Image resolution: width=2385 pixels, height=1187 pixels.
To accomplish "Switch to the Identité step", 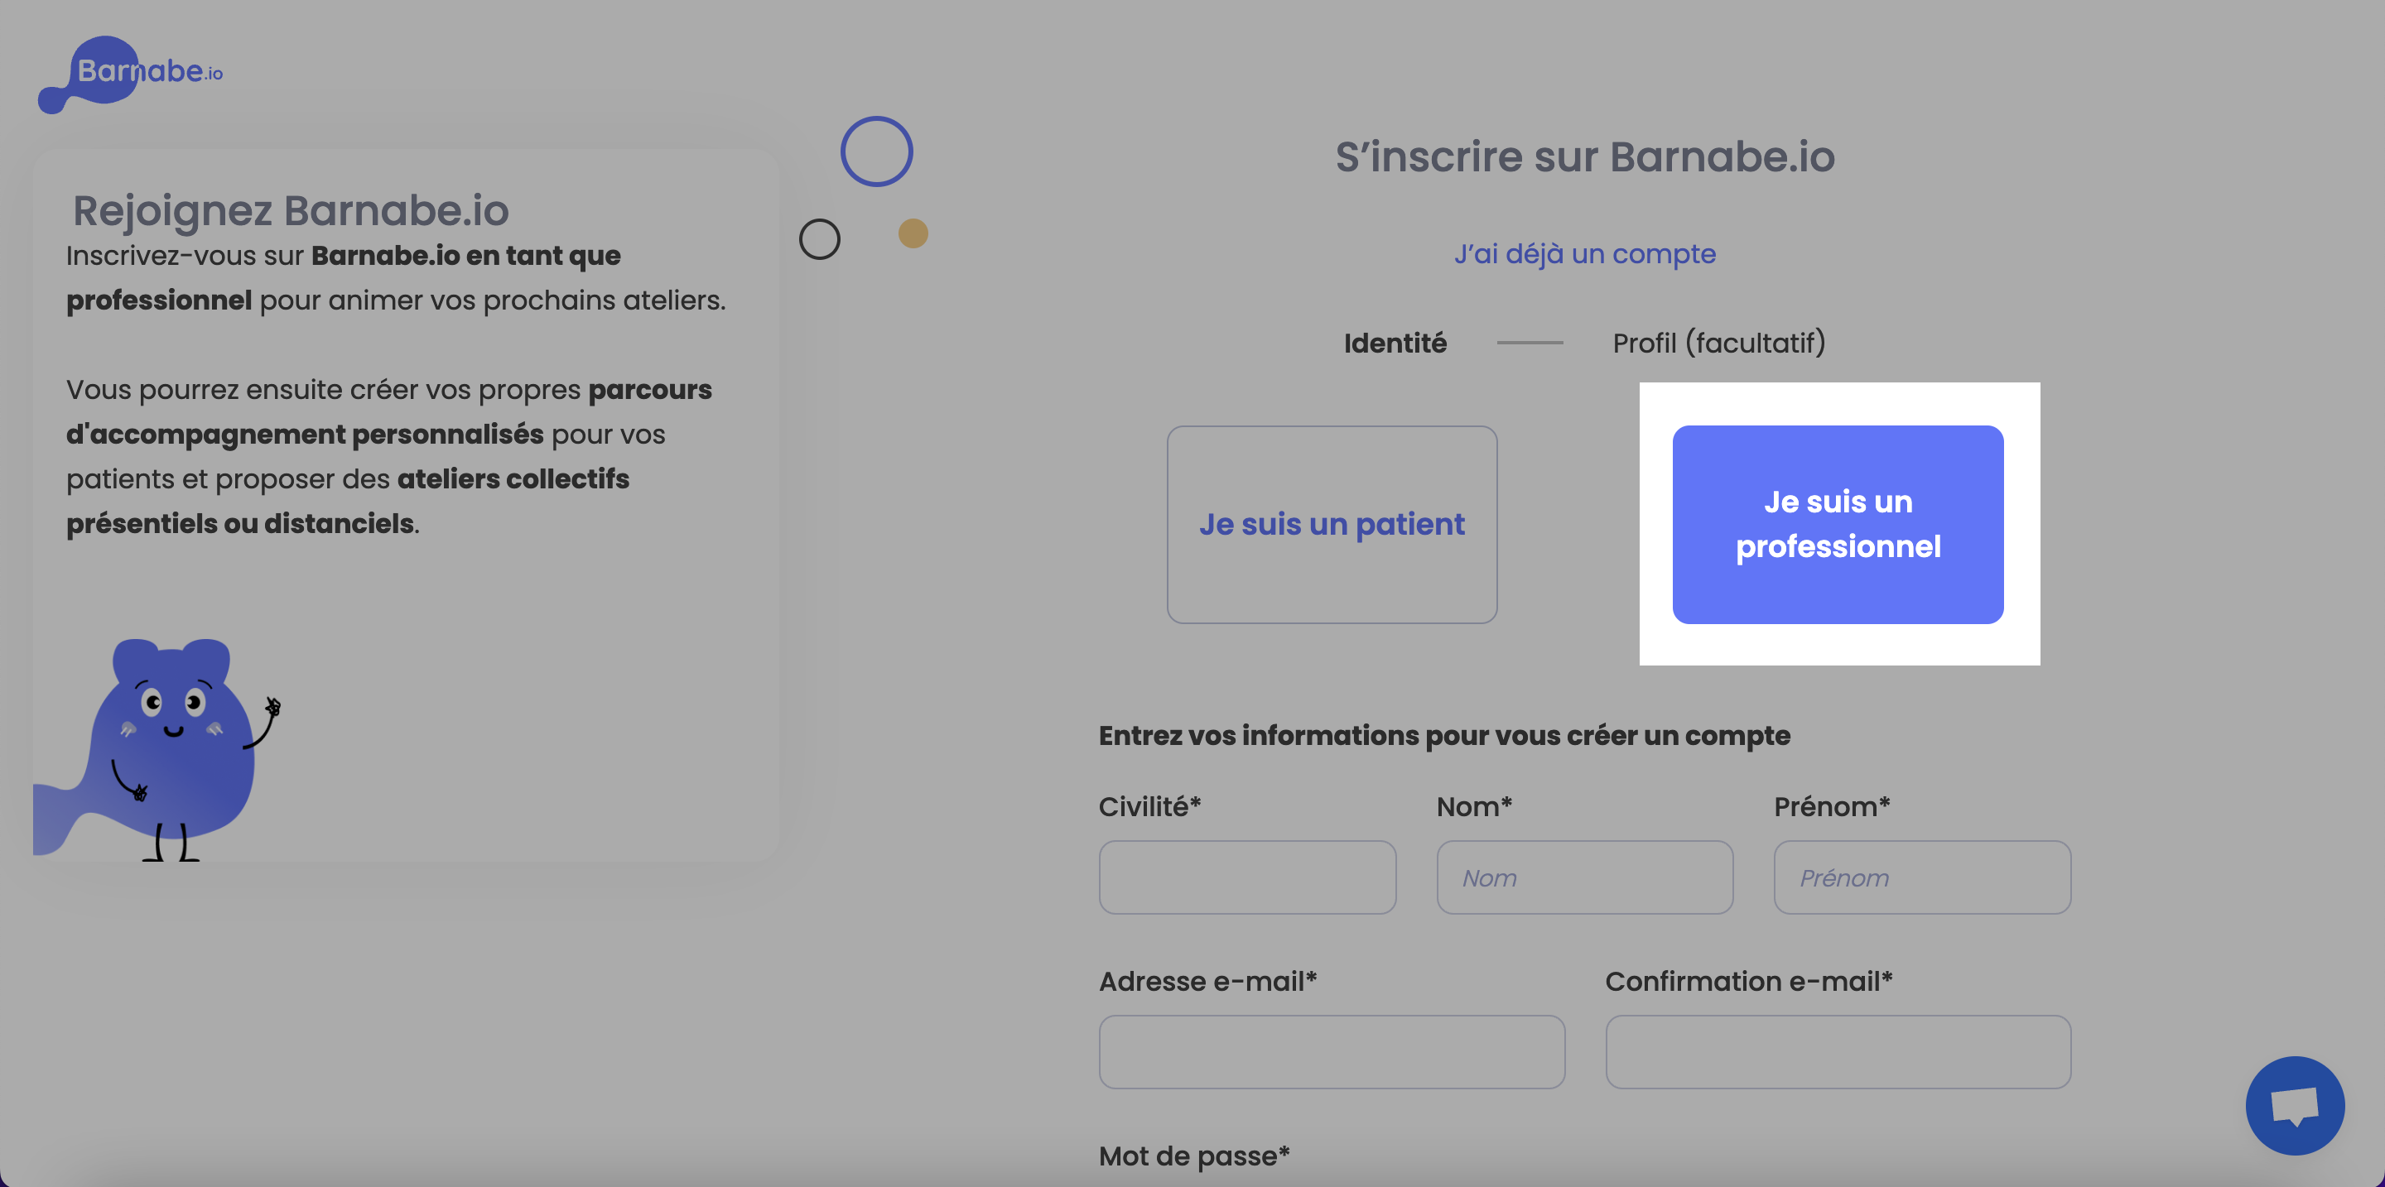I will (1395, 344).
